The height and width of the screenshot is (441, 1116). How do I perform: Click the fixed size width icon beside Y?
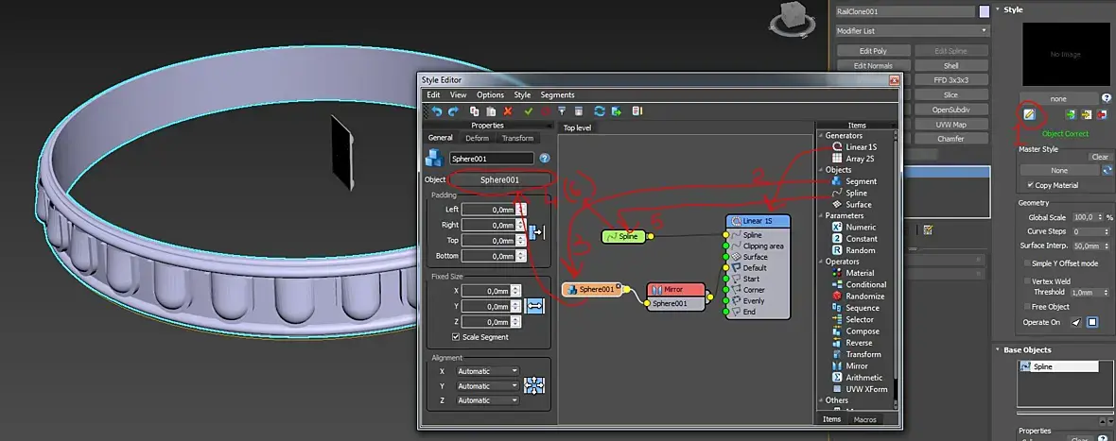534,306
